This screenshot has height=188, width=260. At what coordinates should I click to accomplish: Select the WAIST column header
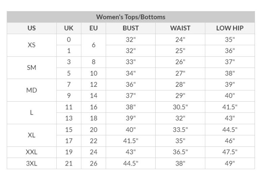(180, 28)
